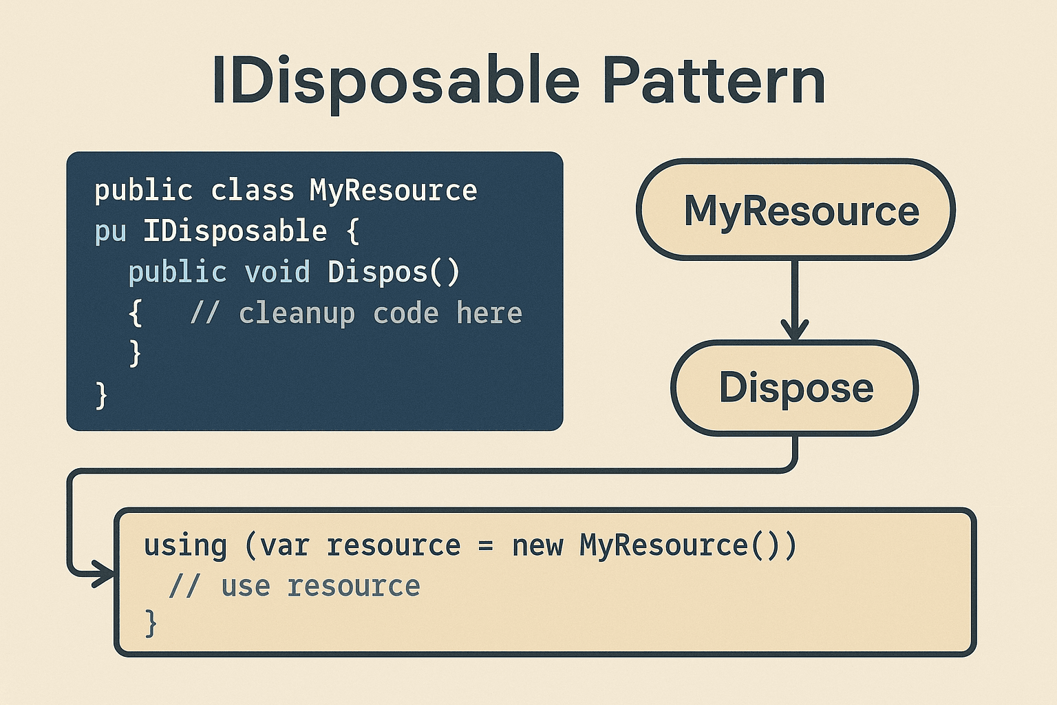
Task: Click the closing brace of the using block
Action: [x=151, y=623]
